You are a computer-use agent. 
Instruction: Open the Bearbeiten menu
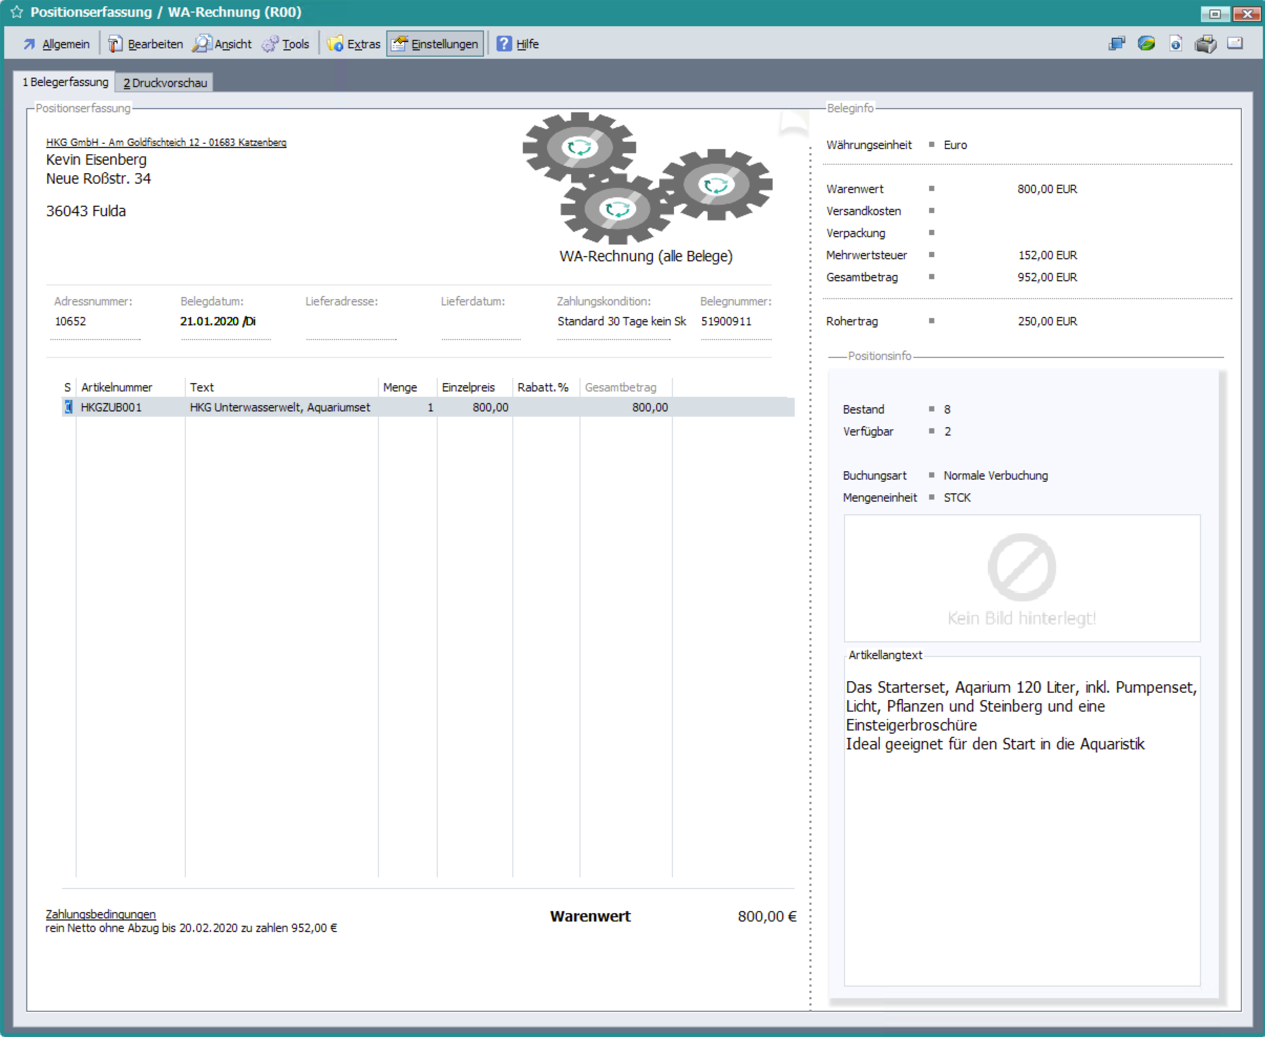coord(146,44)
